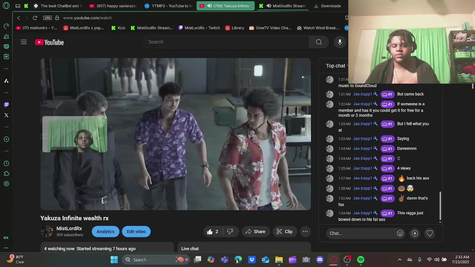The height and width of the screenshot is (267, 475).
Task: Open Twitch panel in Opera sidebar
Action: pos(6,105)
